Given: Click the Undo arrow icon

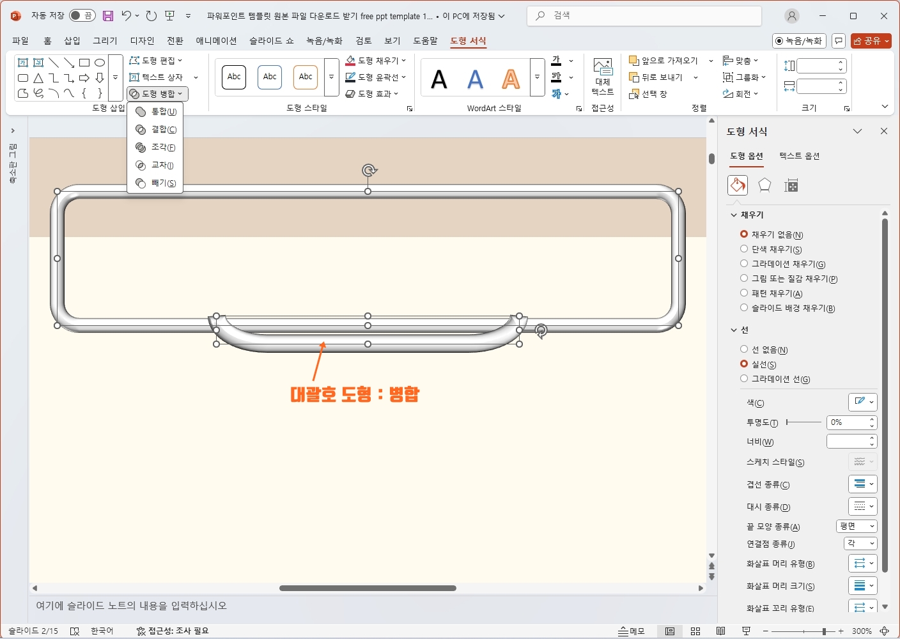Looking at the screenshot, I should coord(126,16).
